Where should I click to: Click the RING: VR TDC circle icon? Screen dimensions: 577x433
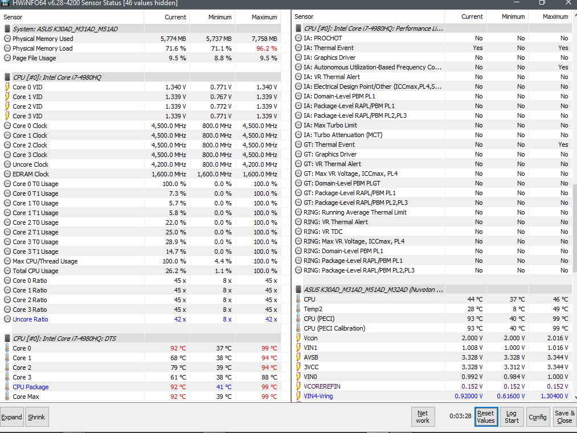coord(298,232)
